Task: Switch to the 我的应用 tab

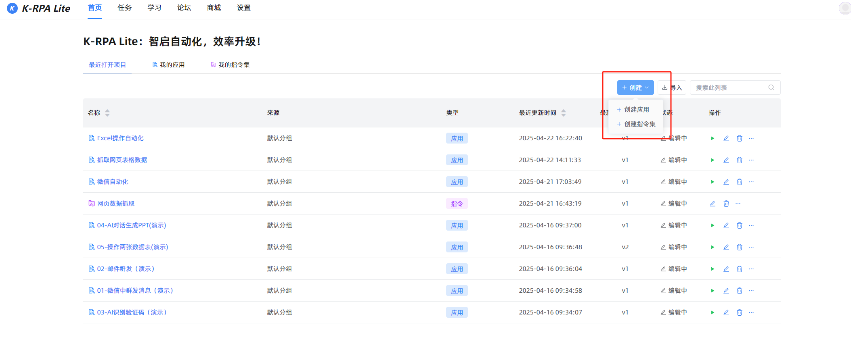Action: click(x=168, y=65)
